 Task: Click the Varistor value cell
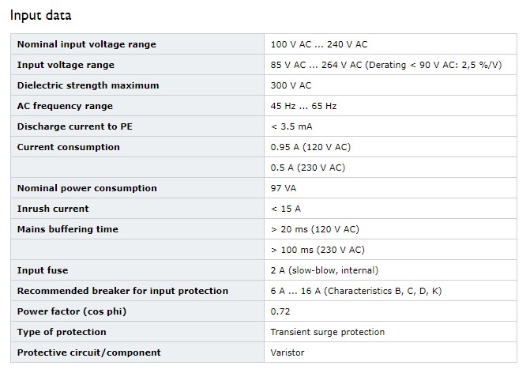pos(390,352)
